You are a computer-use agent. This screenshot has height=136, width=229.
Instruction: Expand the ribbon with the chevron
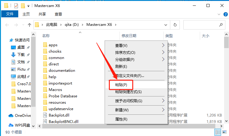tap(219, 14)
